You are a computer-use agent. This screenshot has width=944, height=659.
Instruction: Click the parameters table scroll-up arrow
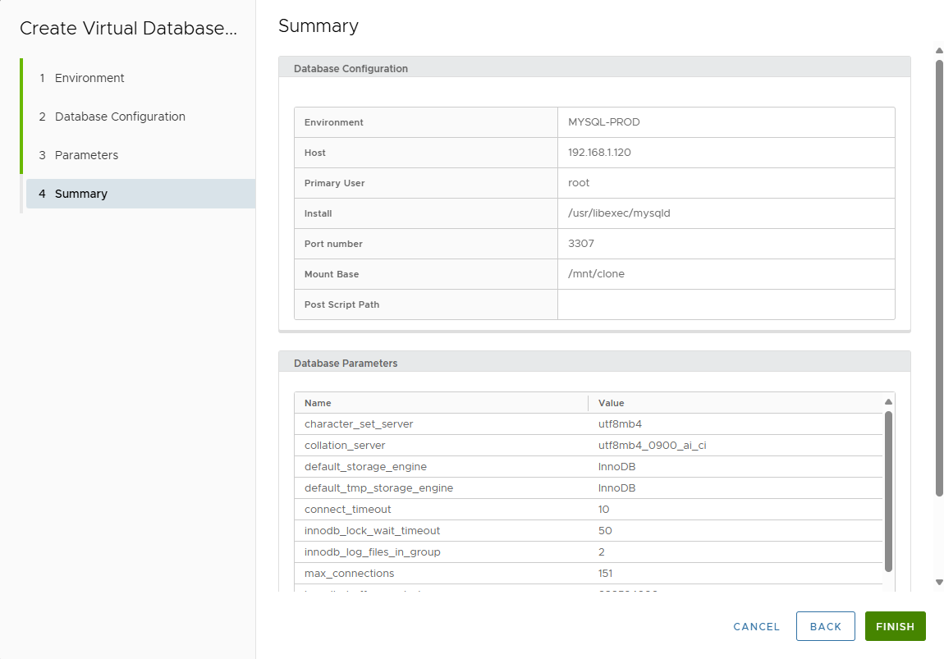888,402
